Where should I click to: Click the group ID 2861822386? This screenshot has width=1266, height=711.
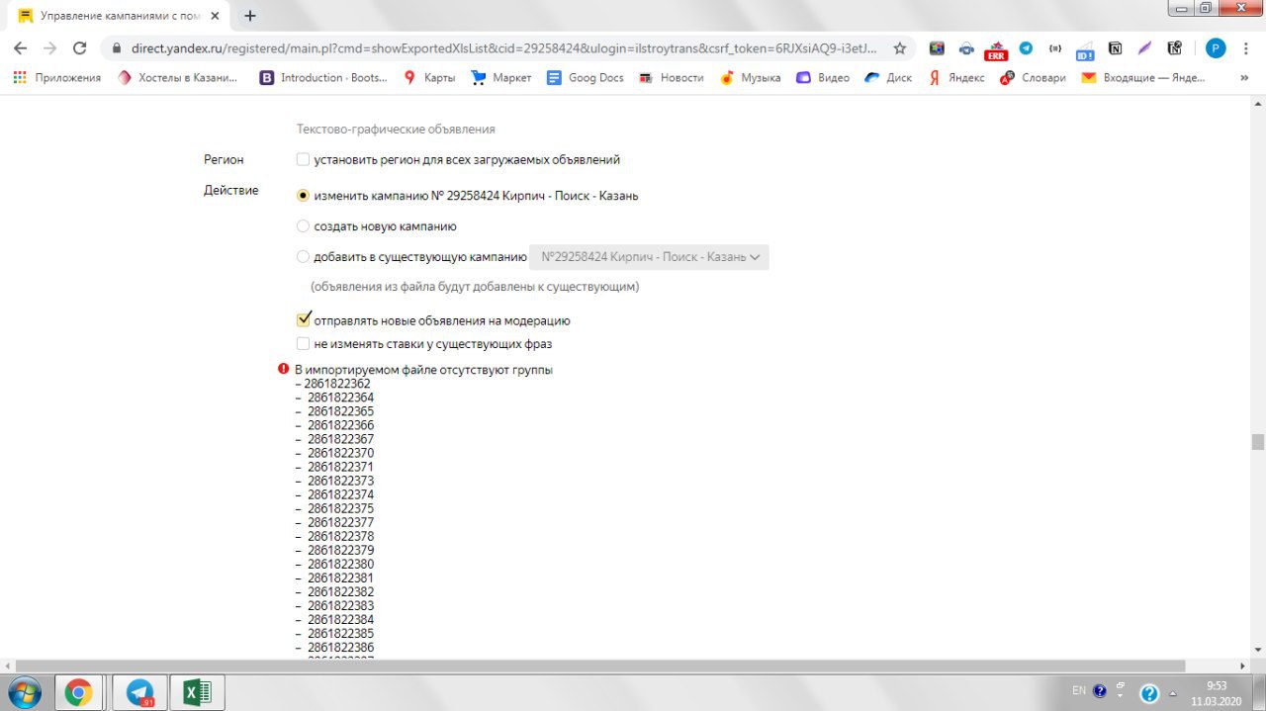340,647
